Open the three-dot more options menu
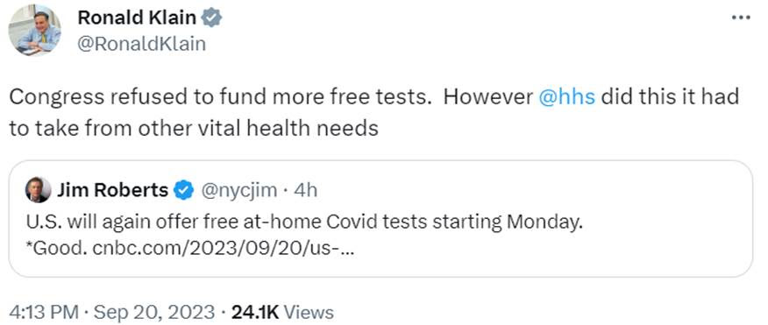This screenshot has height=325, width=768. pos(741,18)
